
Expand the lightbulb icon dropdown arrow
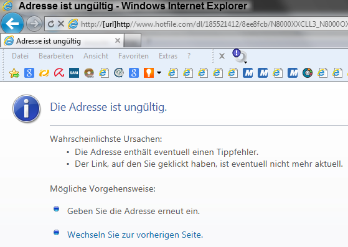click(x=159, y=73)
